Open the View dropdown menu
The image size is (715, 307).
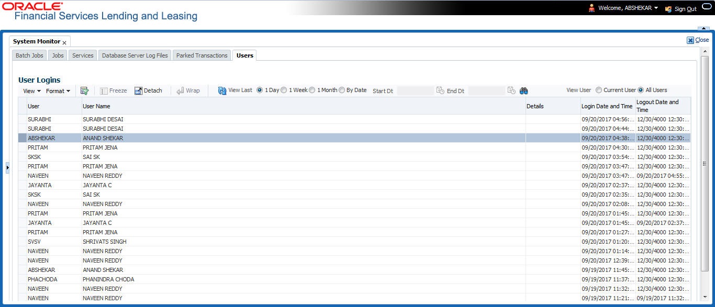pyautogui.click(x=32, y=91)
